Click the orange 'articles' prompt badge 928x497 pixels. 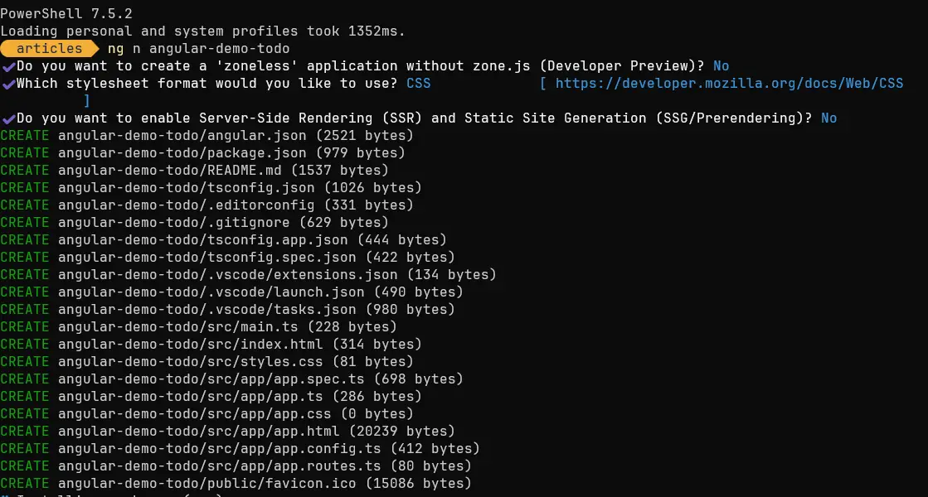click(50, 49)
